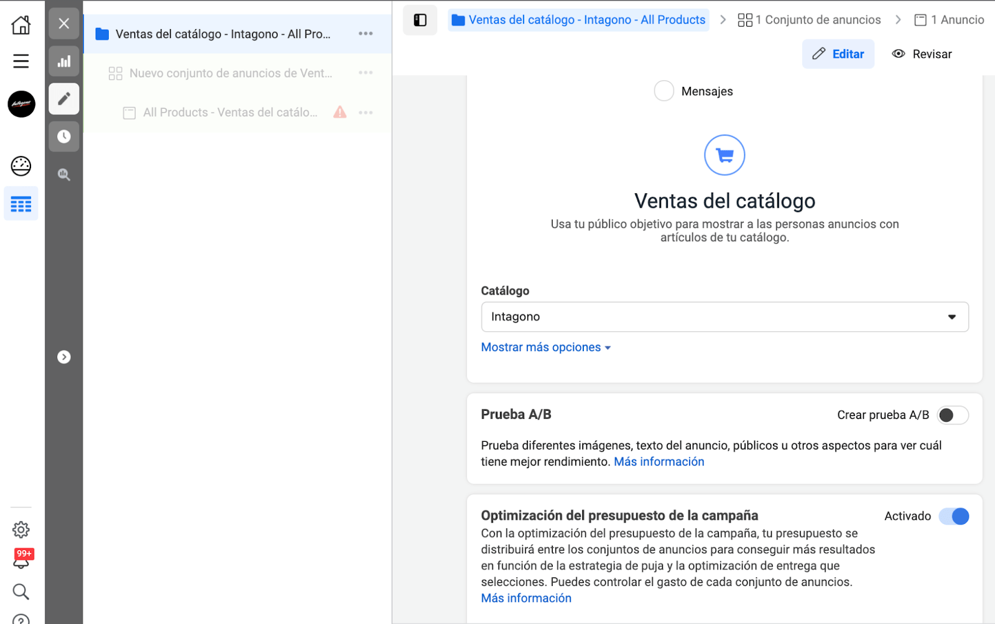Click the Ventas del catálogo heading
995x624 pixels.
pos(724,201)
